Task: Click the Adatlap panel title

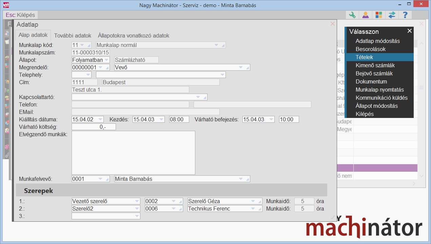Action: [x=27, y=25]
